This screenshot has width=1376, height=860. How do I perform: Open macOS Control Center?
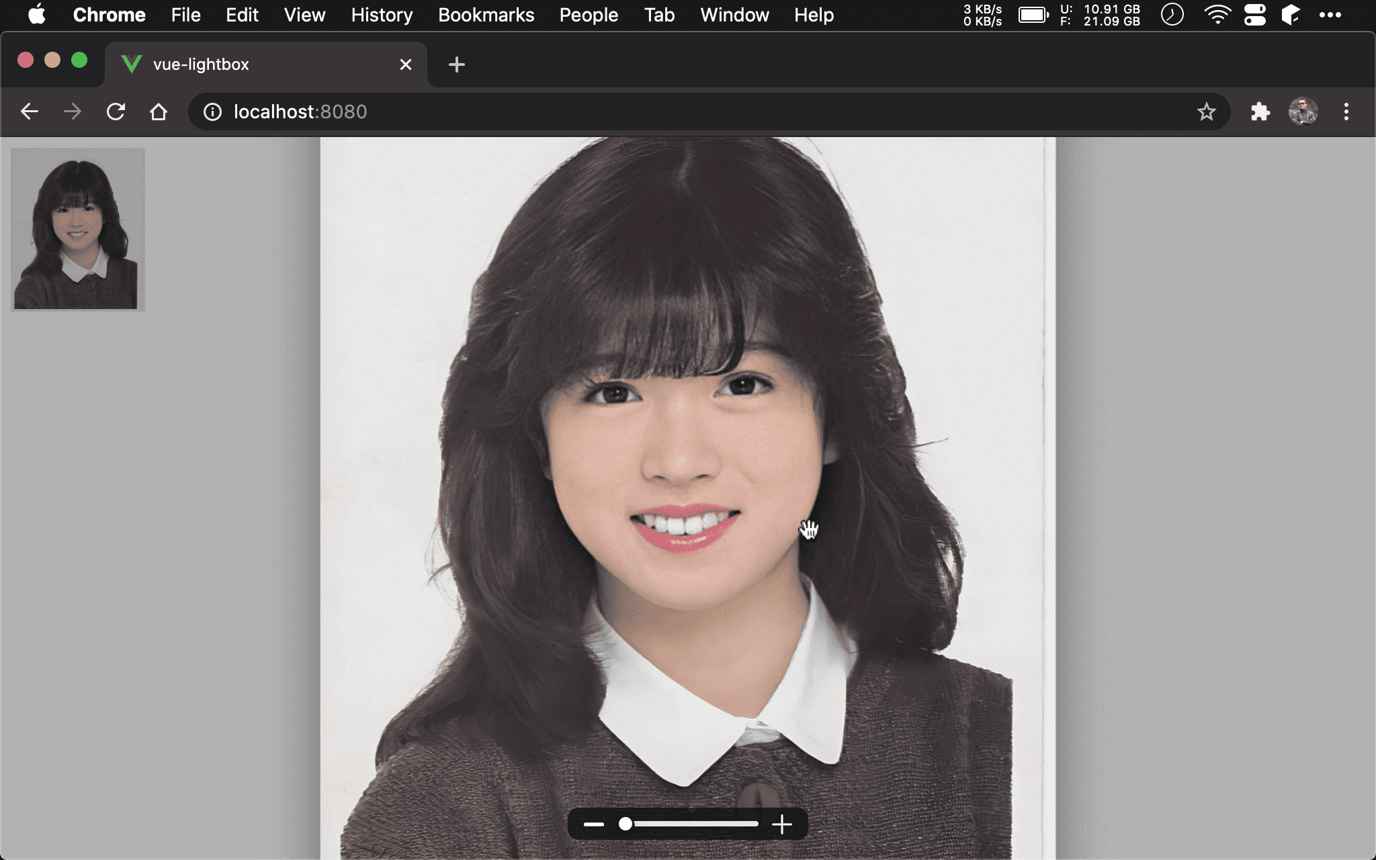pyautogui.click(x=1255, y=15)
